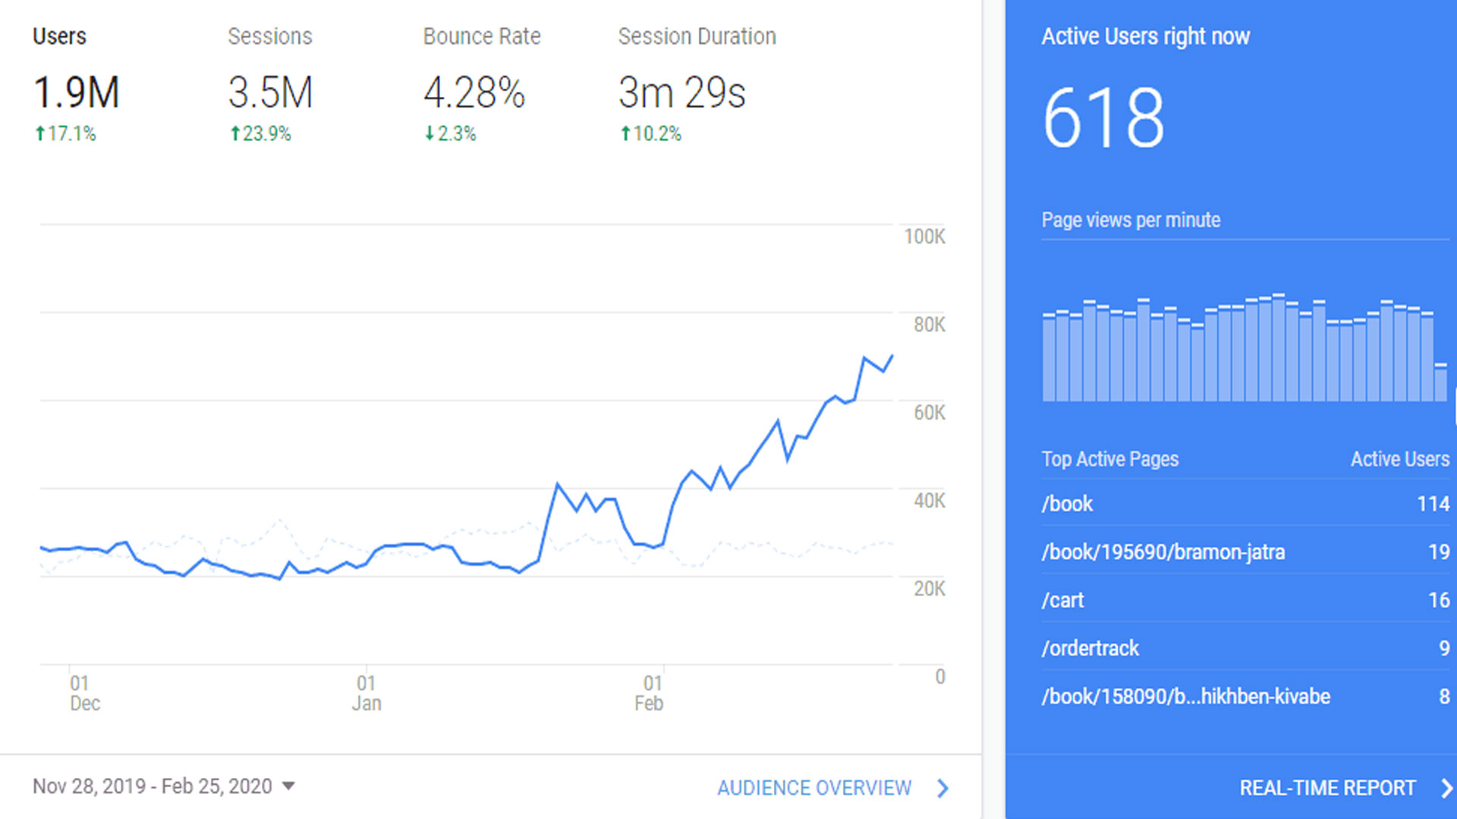Open the /book/158090/b...hikhben-kivabe page row

click(1185, 696)
